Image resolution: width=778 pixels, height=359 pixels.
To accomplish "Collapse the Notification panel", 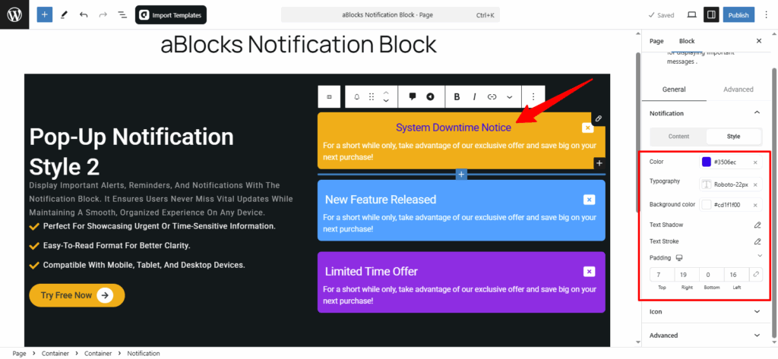I will tap(757, 113).
